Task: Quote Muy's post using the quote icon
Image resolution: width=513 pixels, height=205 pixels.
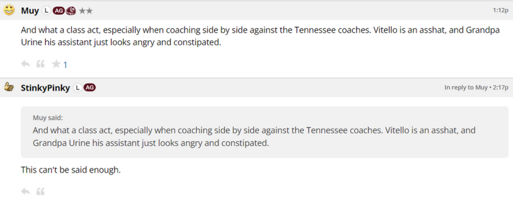Action: click(41, 64)
